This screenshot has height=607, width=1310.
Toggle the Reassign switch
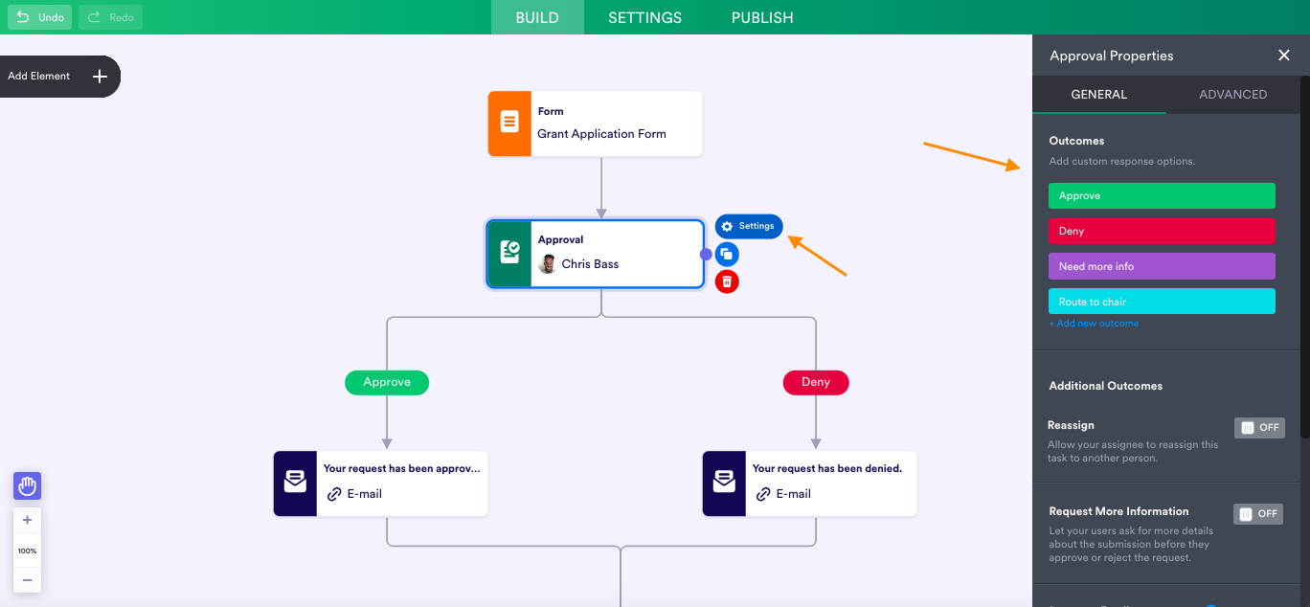pyautogui.click(x=1259, y=428)
